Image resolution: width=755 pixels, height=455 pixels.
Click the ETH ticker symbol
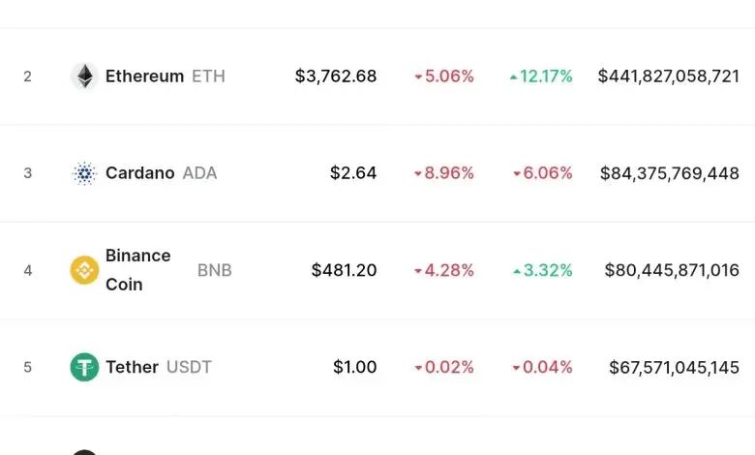click(x=208, y=76)
